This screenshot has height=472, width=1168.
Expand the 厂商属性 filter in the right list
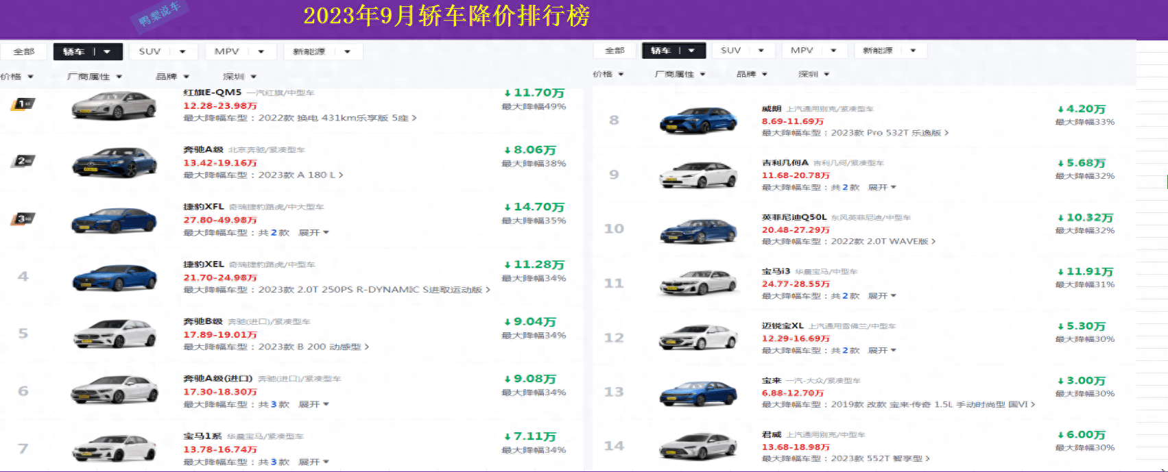(x=680, y=74)
